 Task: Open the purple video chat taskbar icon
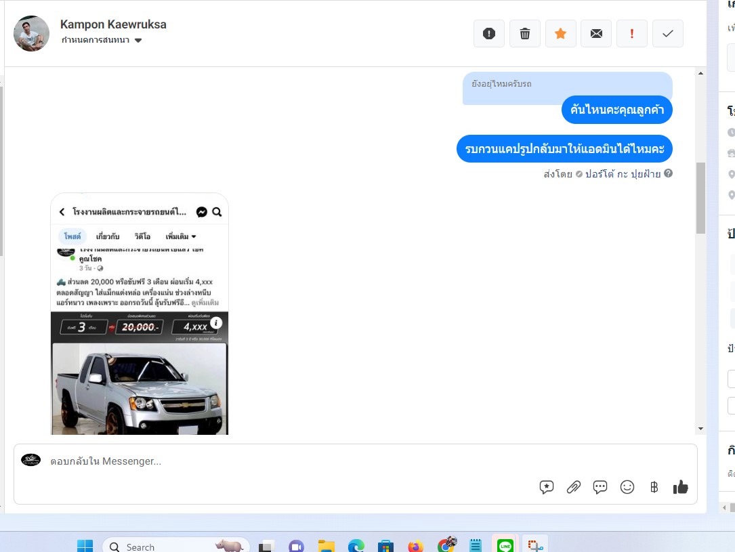[296, 547]
